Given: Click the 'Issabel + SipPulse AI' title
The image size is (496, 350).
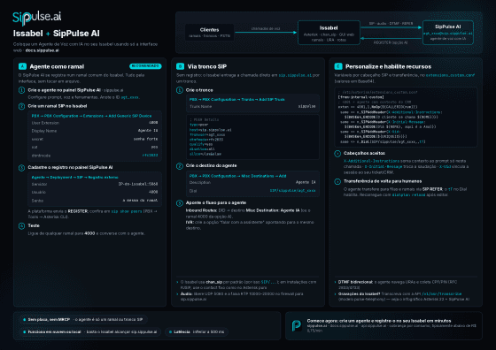Looking at the screenshot, I should (57, 34).
